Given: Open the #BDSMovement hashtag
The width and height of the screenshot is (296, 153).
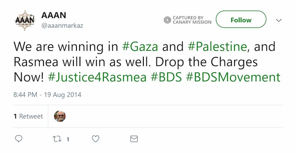Looking at the screenshot, I should pyautogui.click(x=233, y=77).
